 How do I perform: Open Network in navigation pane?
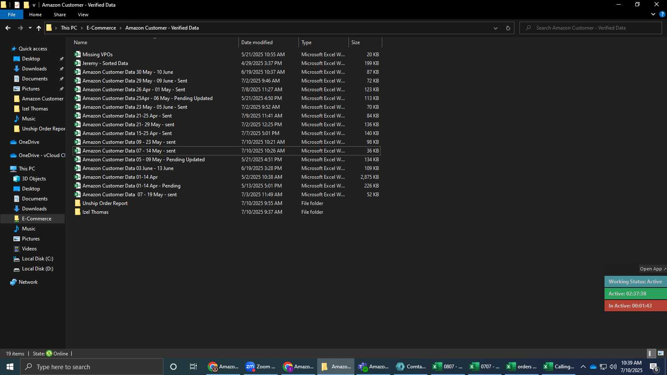click(x=28, y=282)
